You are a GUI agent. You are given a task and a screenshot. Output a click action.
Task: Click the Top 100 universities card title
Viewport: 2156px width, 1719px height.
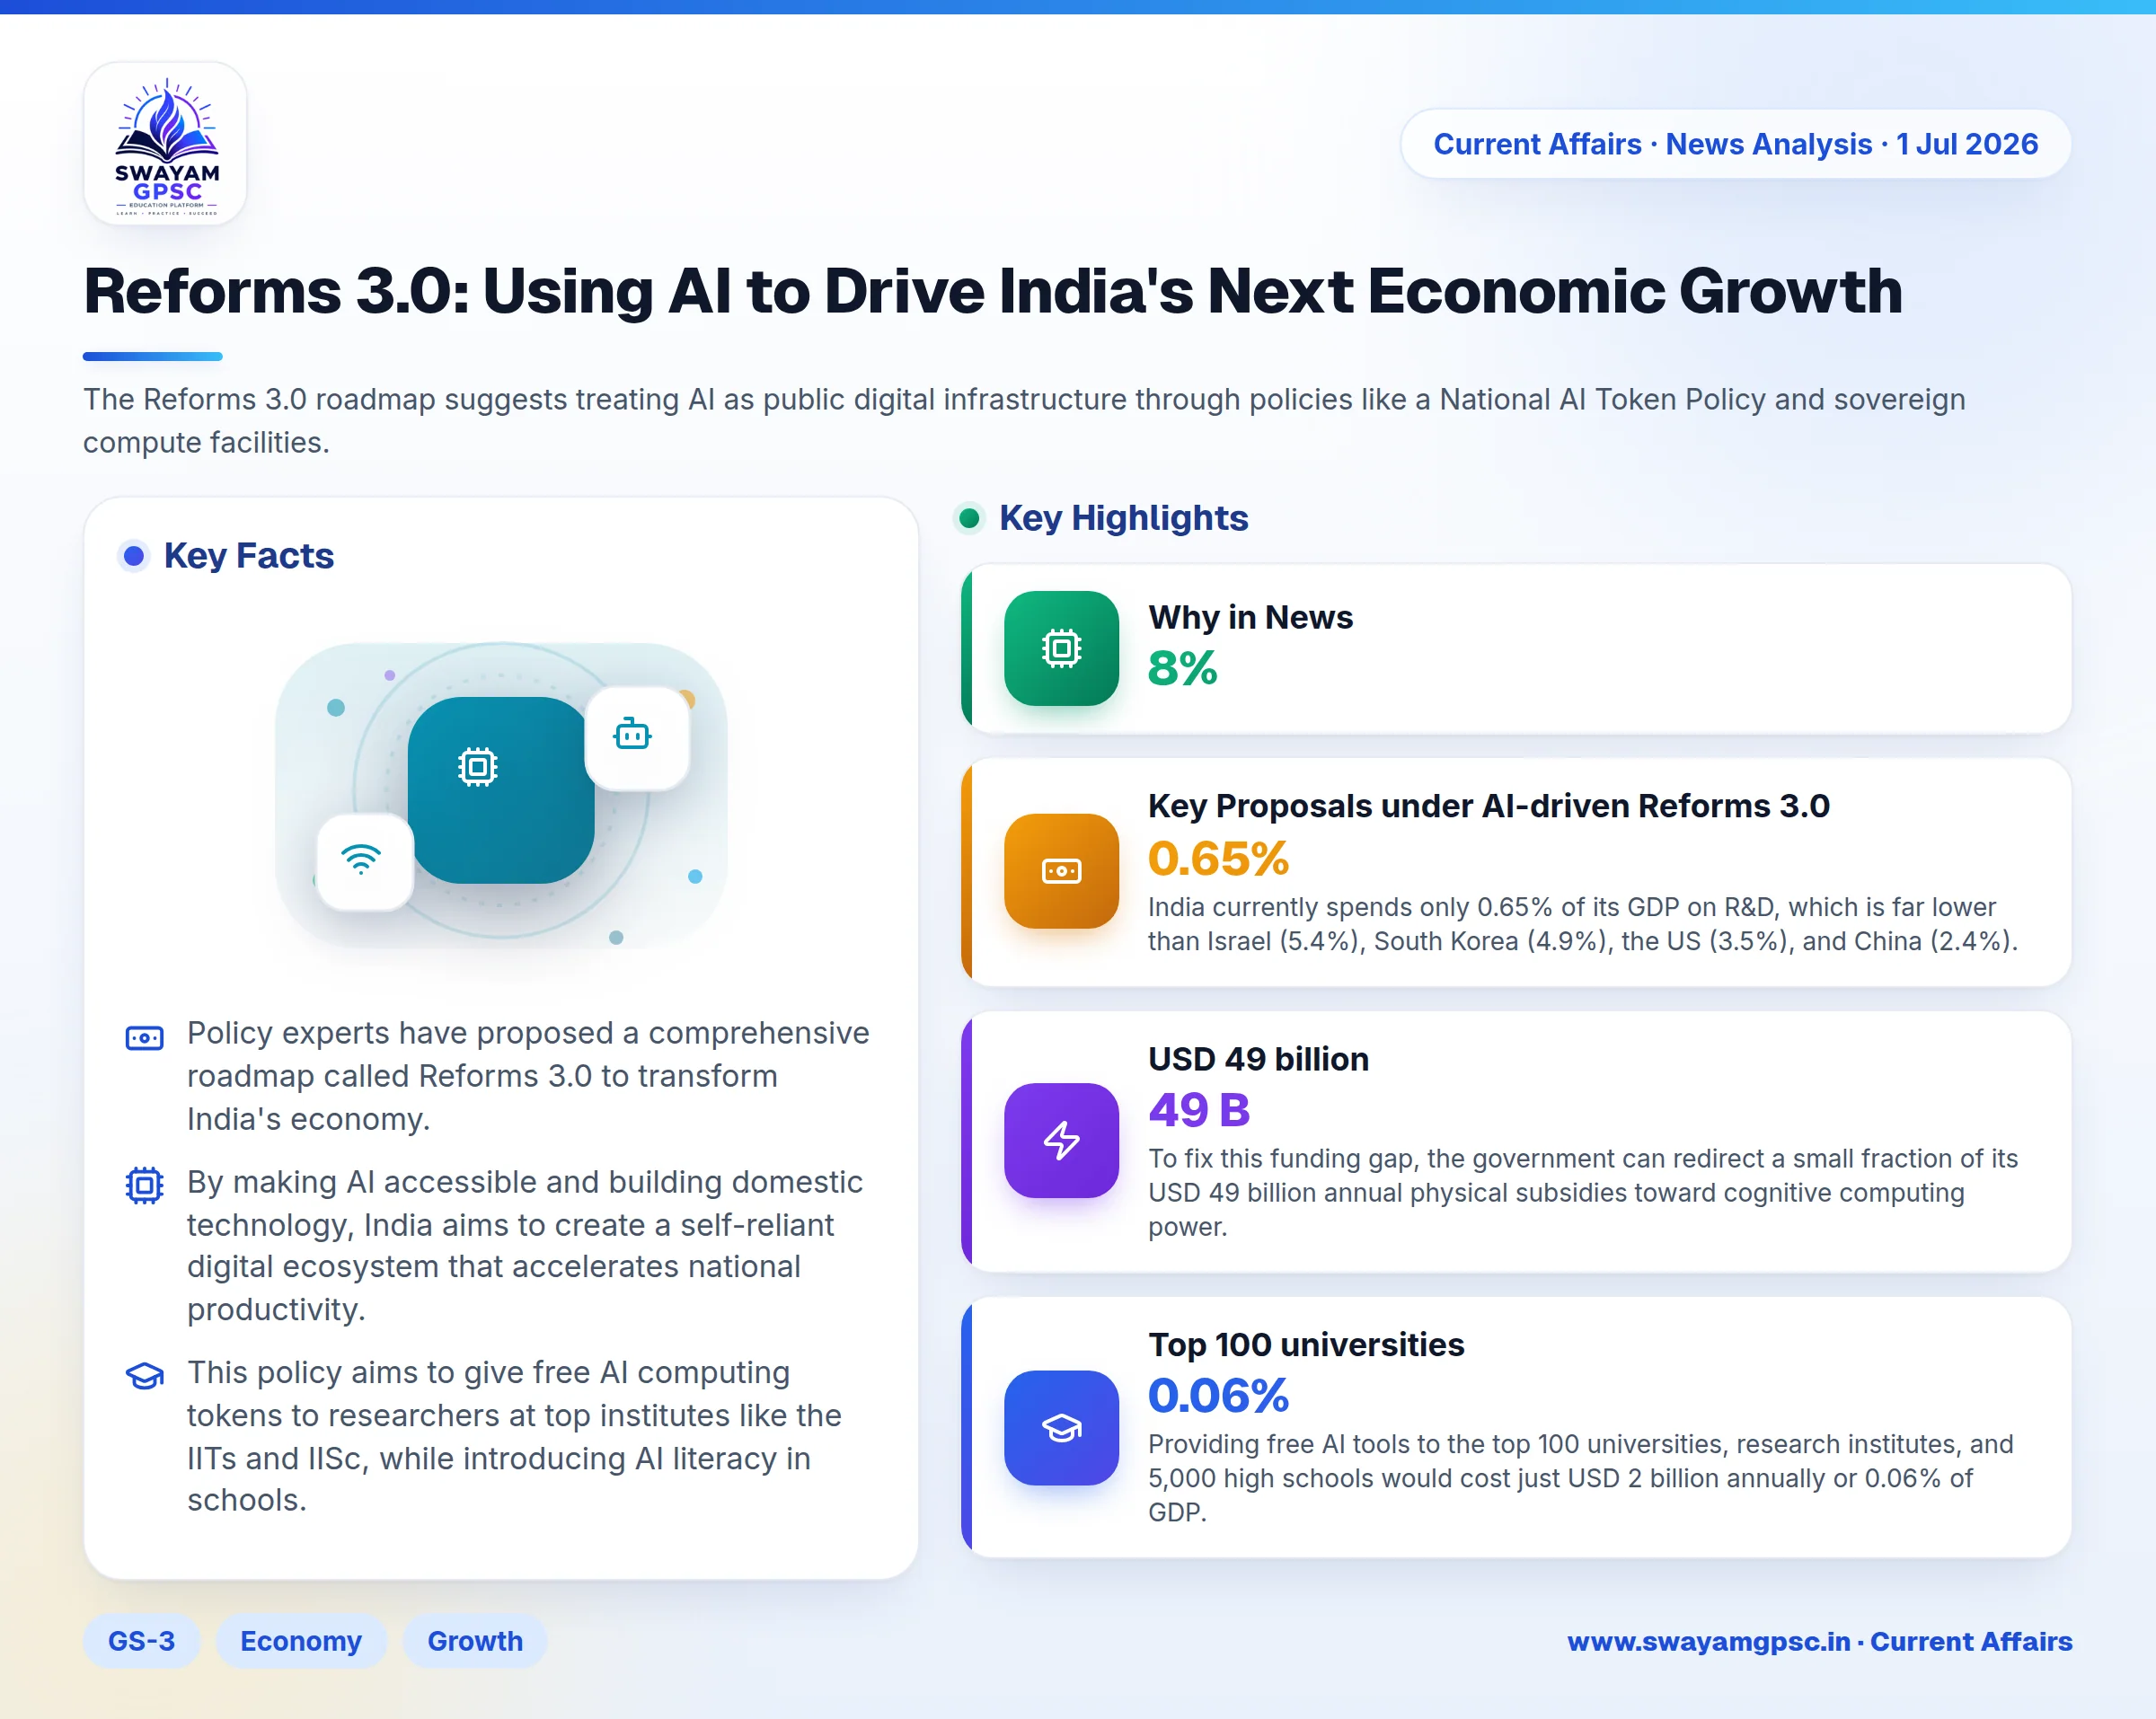(1306, 1345)
